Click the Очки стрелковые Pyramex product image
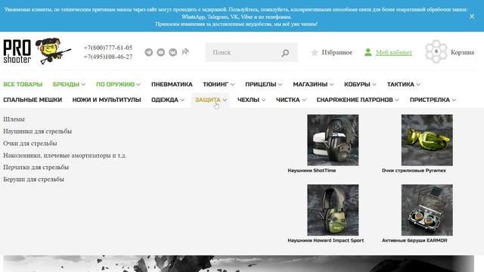The height and width of the screenshot is (272, 484). pyautogui.click(x=427, y=140)
